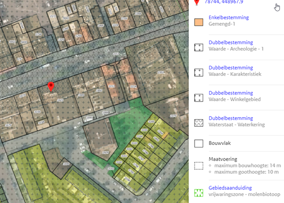Select map parcel labeled 2924
The height and width of the screenshot is (203, 284).
point(106,153)
